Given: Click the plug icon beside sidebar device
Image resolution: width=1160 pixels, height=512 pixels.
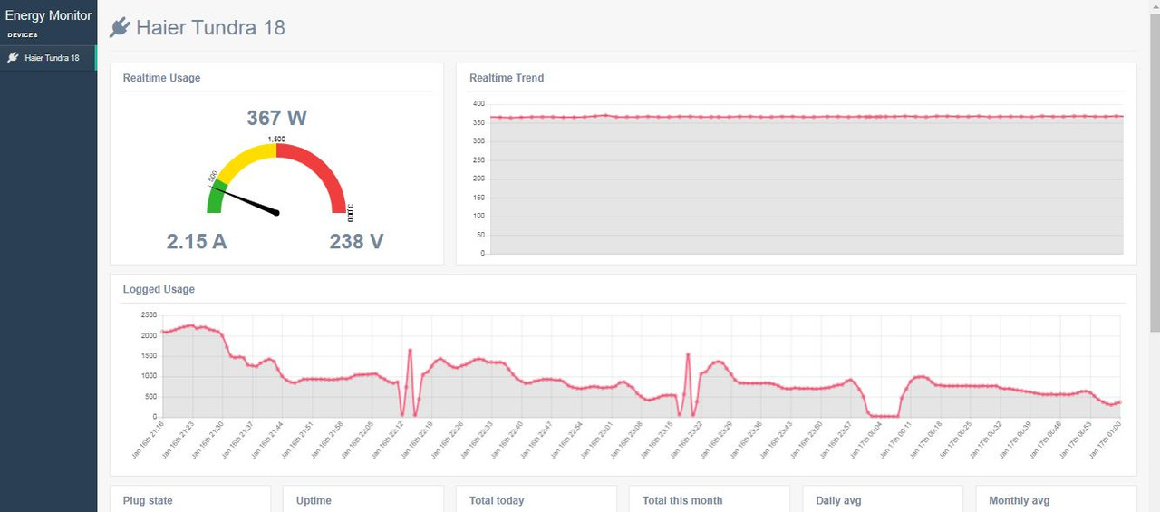Looking at the screenshot, I should tap(13, 58).
